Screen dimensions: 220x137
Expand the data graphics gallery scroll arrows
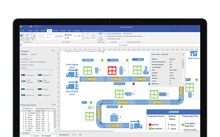point(83,37)
